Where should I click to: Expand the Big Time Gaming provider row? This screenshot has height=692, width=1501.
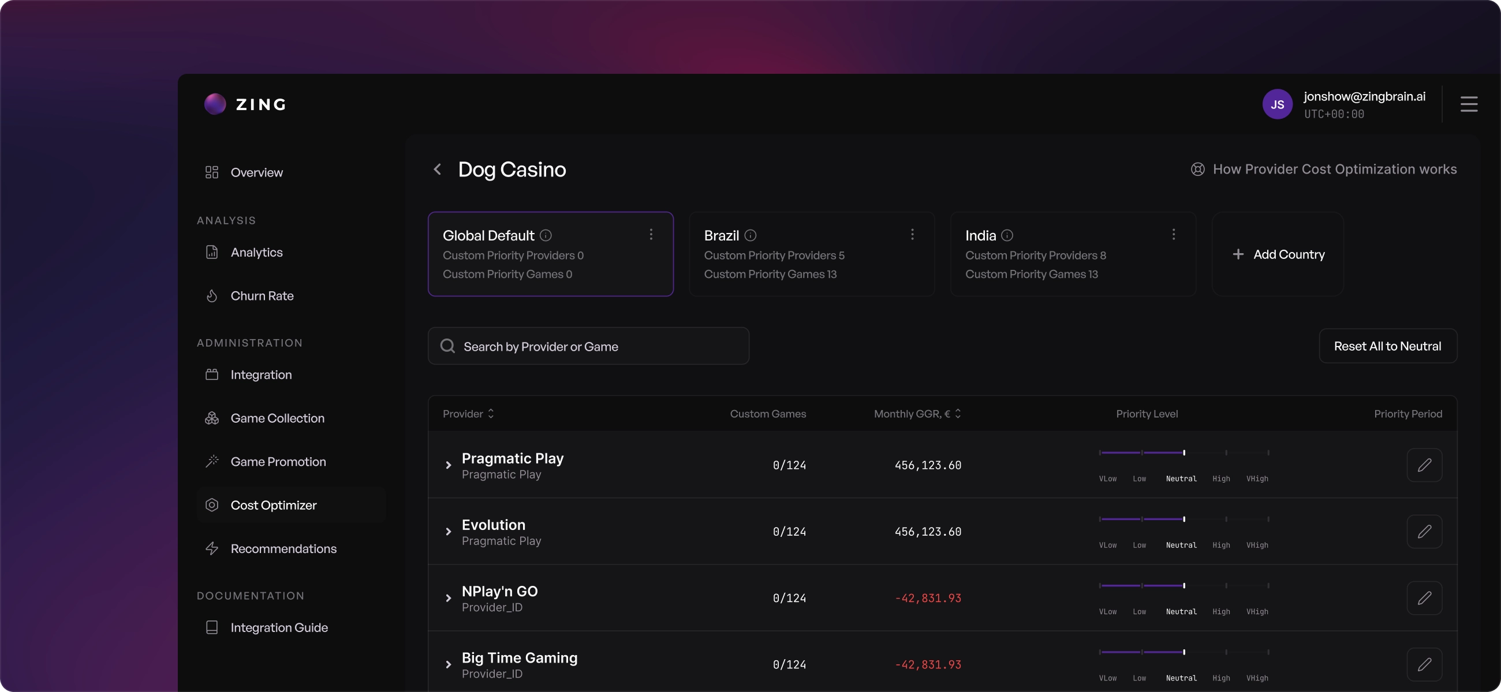point(448,664)
